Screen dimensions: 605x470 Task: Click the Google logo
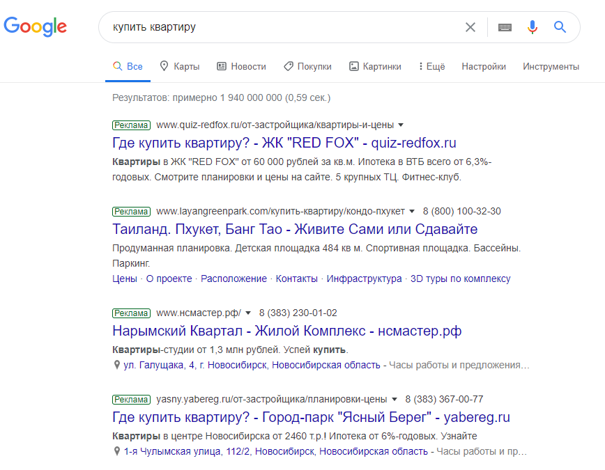pos(35,26)
